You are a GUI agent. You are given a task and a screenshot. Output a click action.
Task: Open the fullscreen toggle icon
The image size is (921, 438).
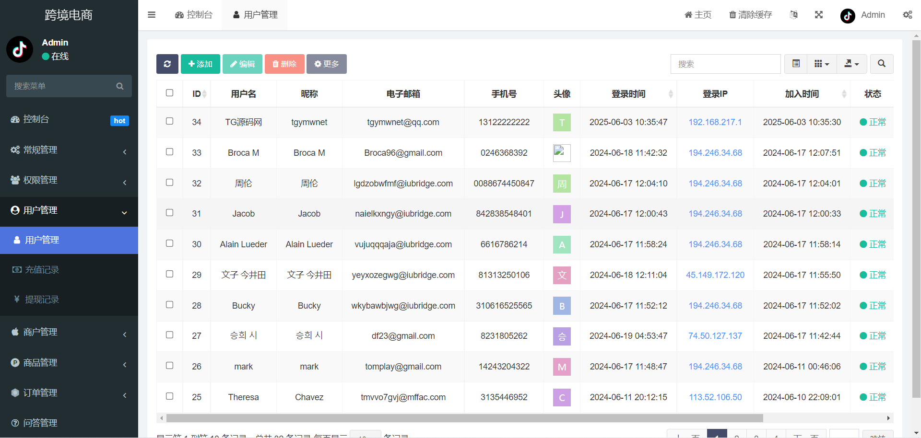[819, 15]
